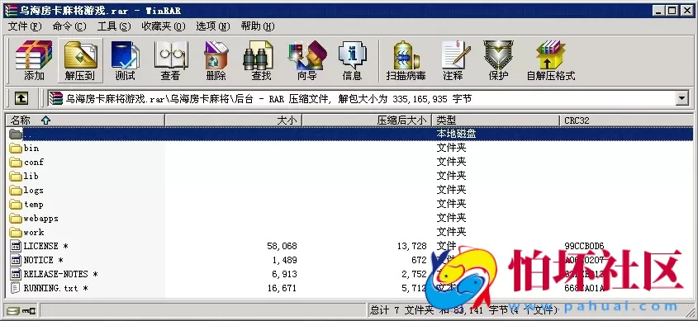Screen dimensions: 698x321
Task: Click the packed size value 13,728
Action: [411, 246]
